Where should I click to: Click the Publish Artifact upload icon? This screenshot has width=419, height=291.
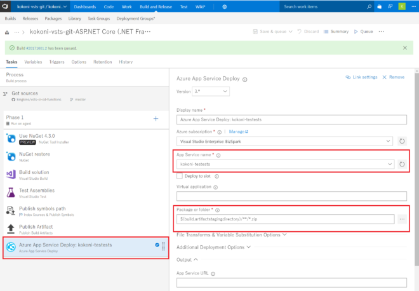[x=11, y=229]
